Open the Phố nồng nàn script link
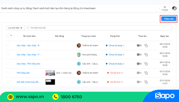The width and height of the screenshot is (179, 102). click(x=23, y=73)
